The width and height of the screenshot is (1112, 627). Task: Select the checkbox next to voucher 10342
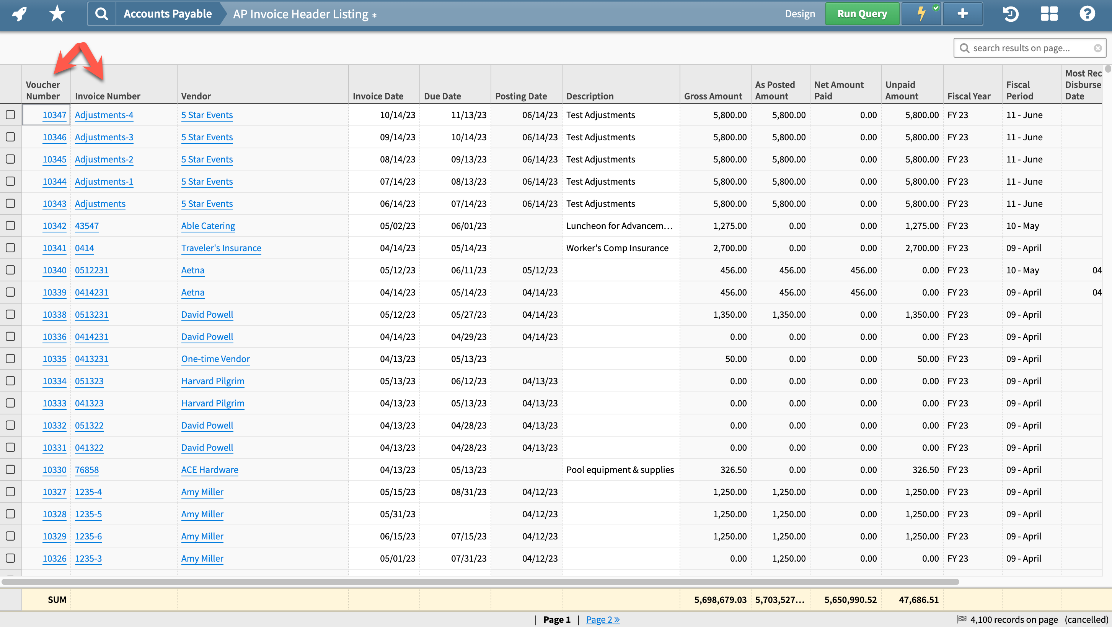pyautogui.click(x=11, y=226)
